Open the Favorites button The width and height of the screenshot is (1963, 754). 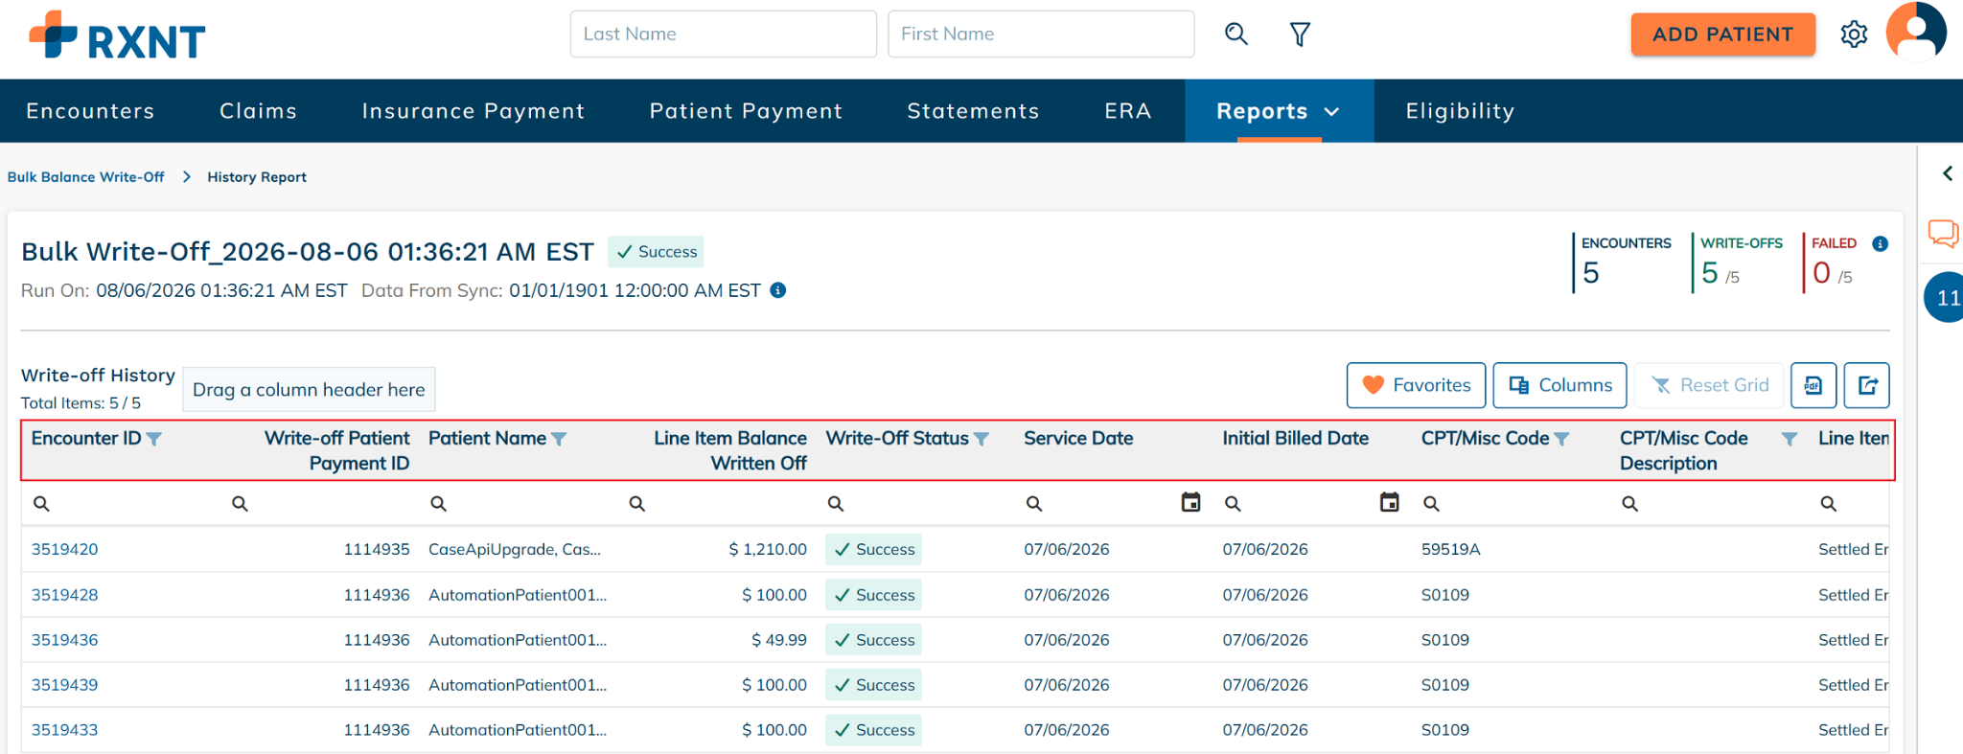coord(1416,385)
